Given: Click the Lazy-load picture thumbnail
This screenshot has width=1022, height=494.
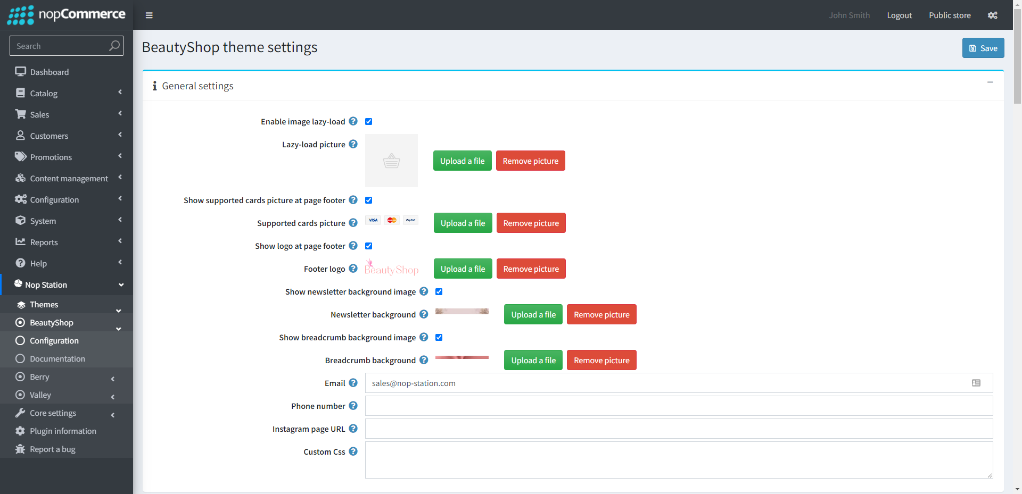Looking at the screenshot, I should 391,161.
